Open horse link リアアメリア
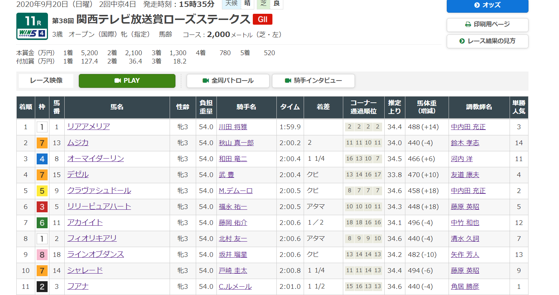 click(89, 127)
